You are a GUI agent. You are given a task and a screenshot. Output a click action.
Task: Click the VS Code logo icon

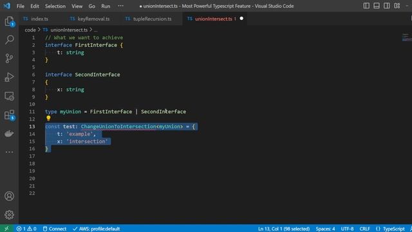7,6
